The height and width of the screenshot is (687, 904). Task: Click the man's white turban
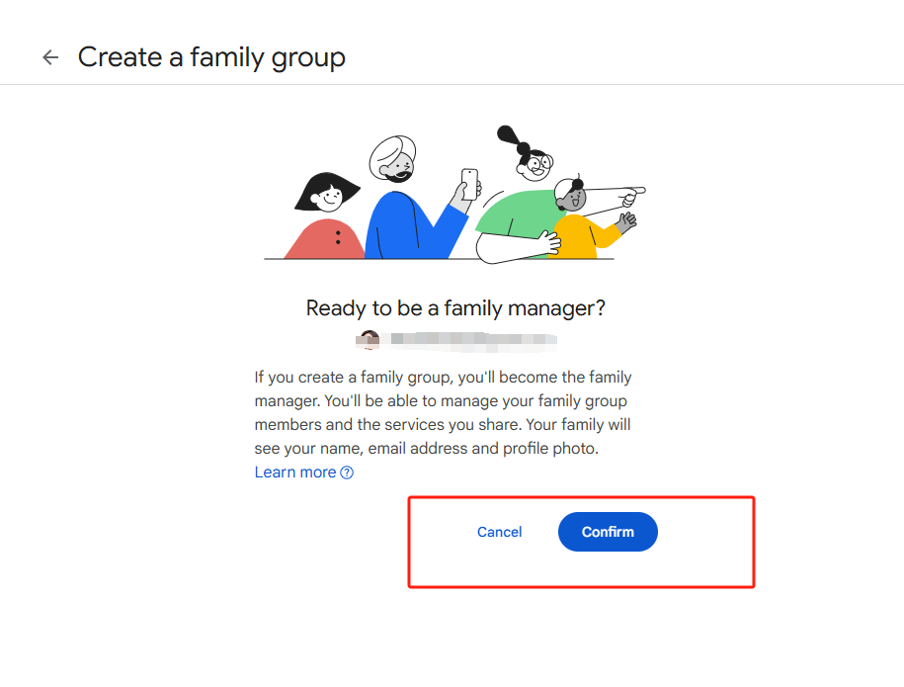coord(392,151)
